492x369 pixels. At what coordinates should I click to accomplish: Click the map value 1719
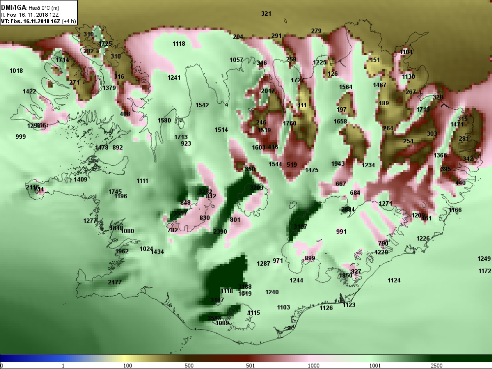click(423, 110)
